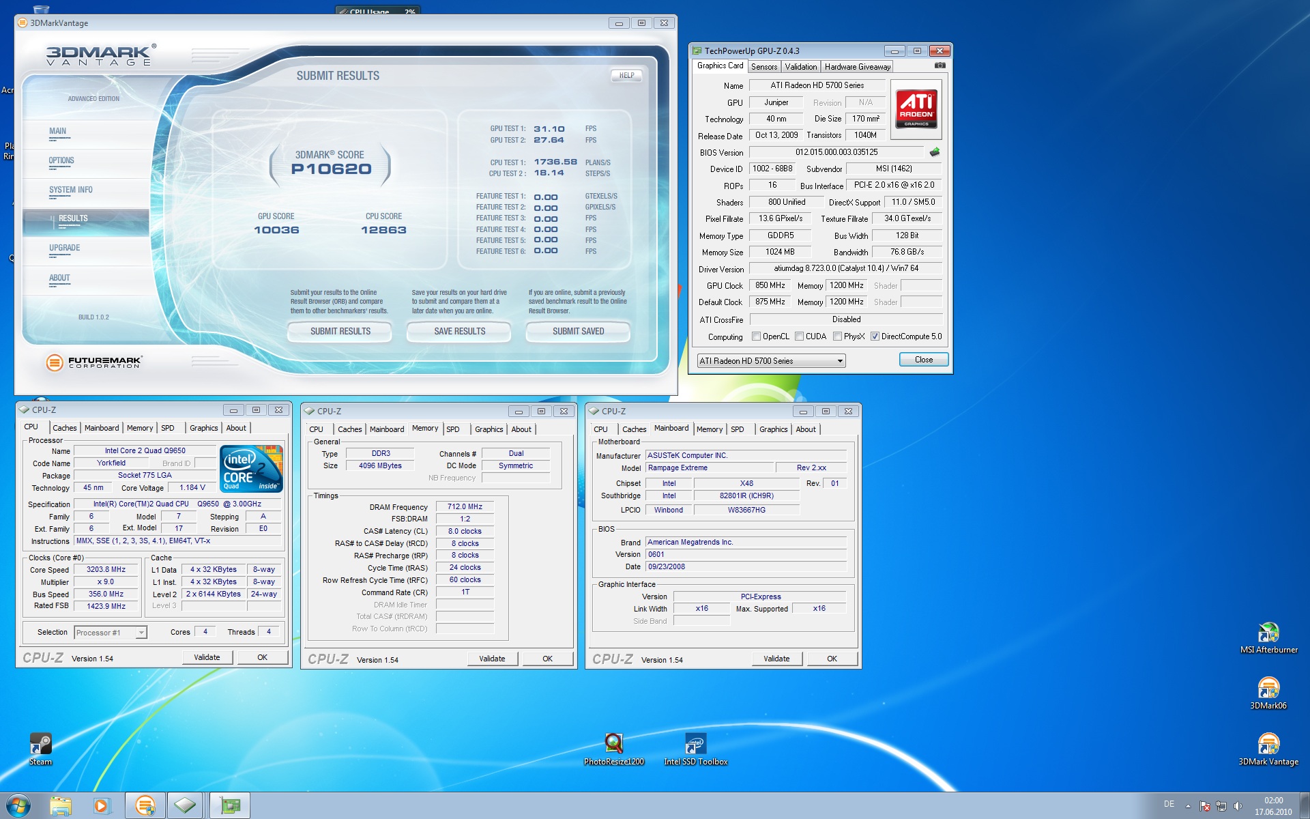The height and width of the screenshot is (819, 1310).
Task: Uncheck the DirectCompute 5.0 checkbox
Action: tap(875, 336)
